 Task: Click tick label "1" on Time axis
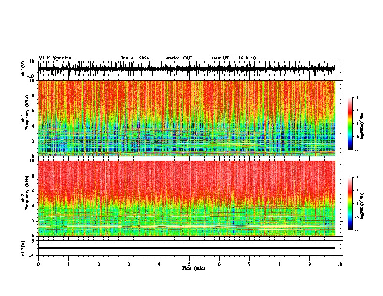tap(68, 264)
